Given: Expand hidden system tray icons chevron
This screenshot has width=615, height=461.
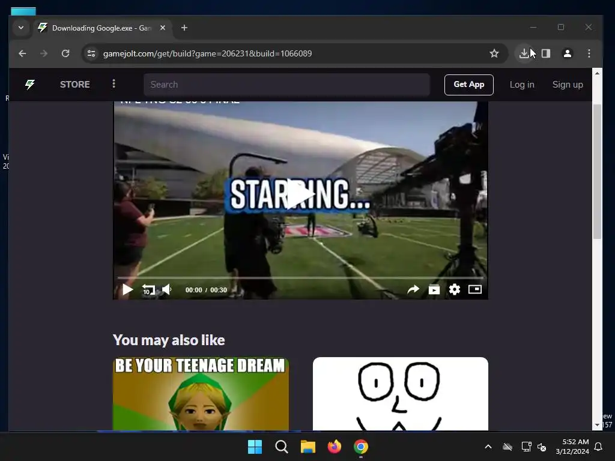Looking at the screenshot, I should (x=488, y=447).
